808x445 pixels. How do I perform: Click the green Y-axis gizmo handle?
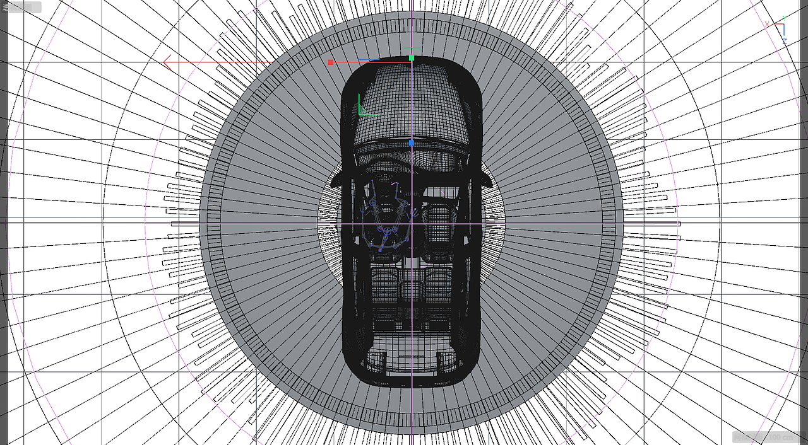[412, 58]
